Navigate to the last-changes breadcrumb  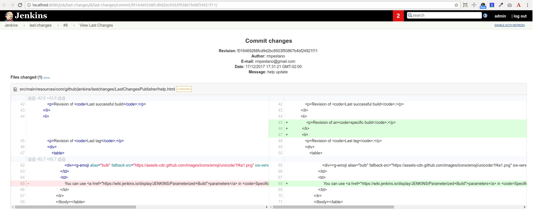click(x=41, y=25)
